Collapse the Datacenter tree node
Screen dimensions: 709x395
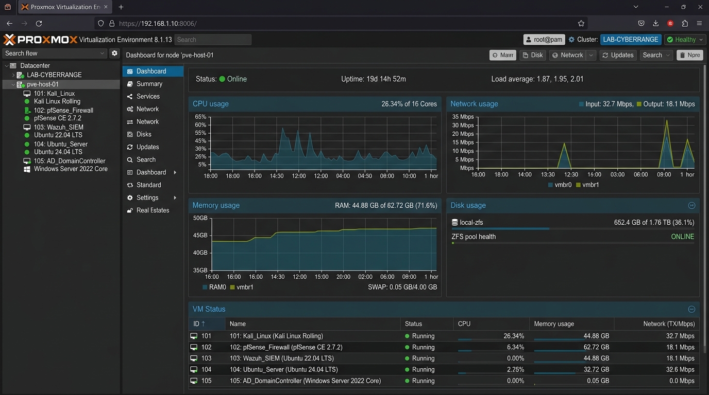tap(6, 66)
